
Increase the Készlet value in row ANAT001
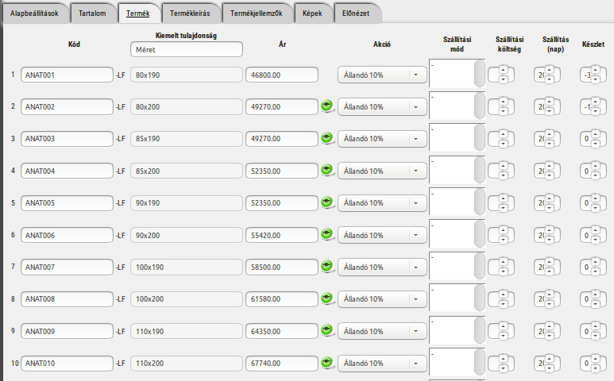[x=595, y=70]
